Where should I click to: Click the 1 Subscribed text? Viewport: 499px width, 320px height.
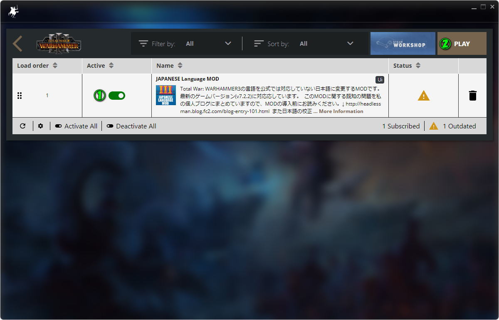(x=401, y=126)
